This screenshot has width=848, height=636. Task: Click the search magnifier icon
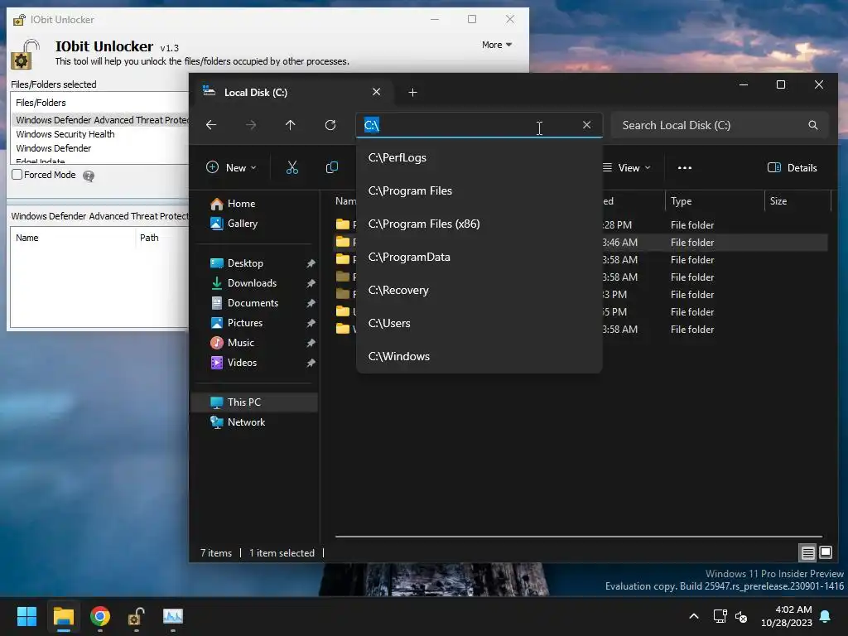tap(813, 125)
